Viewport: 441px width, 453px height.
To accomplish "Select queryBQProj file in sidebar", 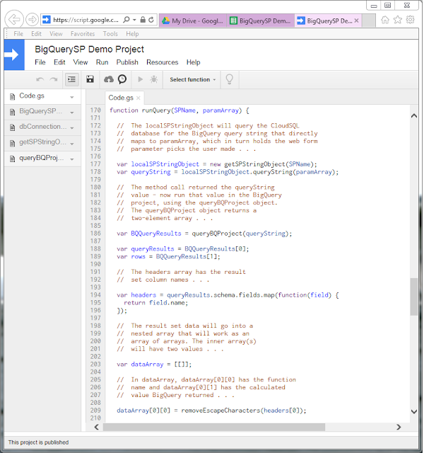I will click(x=41, y=158).
